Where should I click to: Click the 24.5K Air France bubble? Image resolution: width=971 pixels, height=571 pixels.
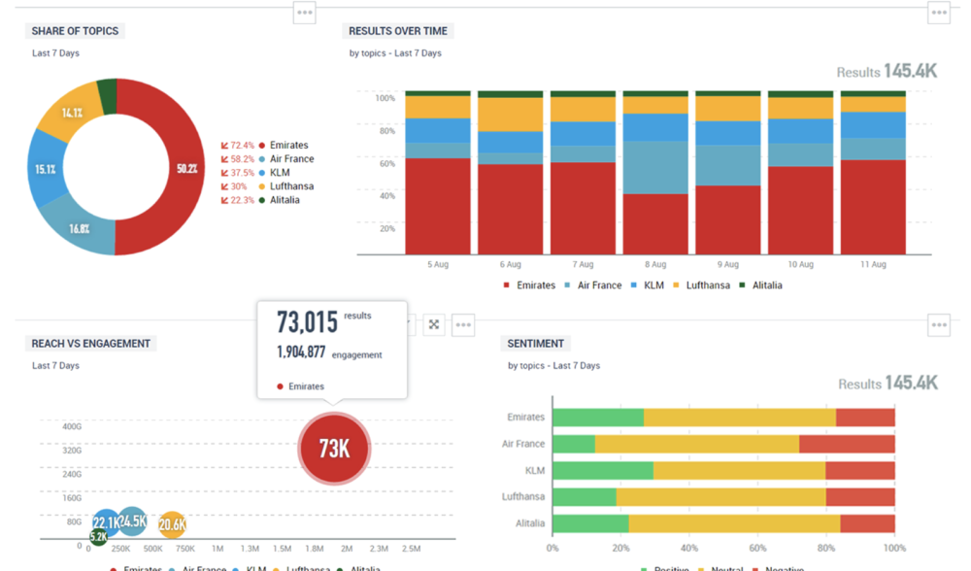click(x=132, y=521)
